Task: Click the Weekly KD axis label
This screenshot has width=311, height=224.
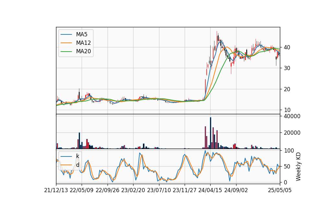Action: click(x=298, y=167)
